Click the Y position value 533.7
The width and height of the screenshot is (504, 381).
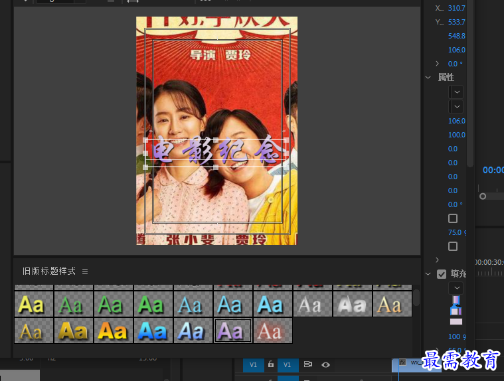pos(456,22)
